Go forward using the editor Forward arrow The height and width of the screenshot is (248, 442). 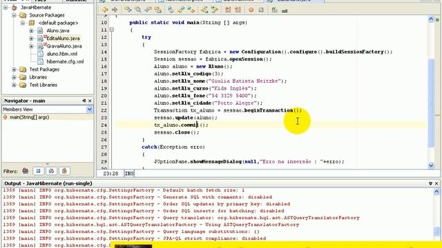coord(115,10)
